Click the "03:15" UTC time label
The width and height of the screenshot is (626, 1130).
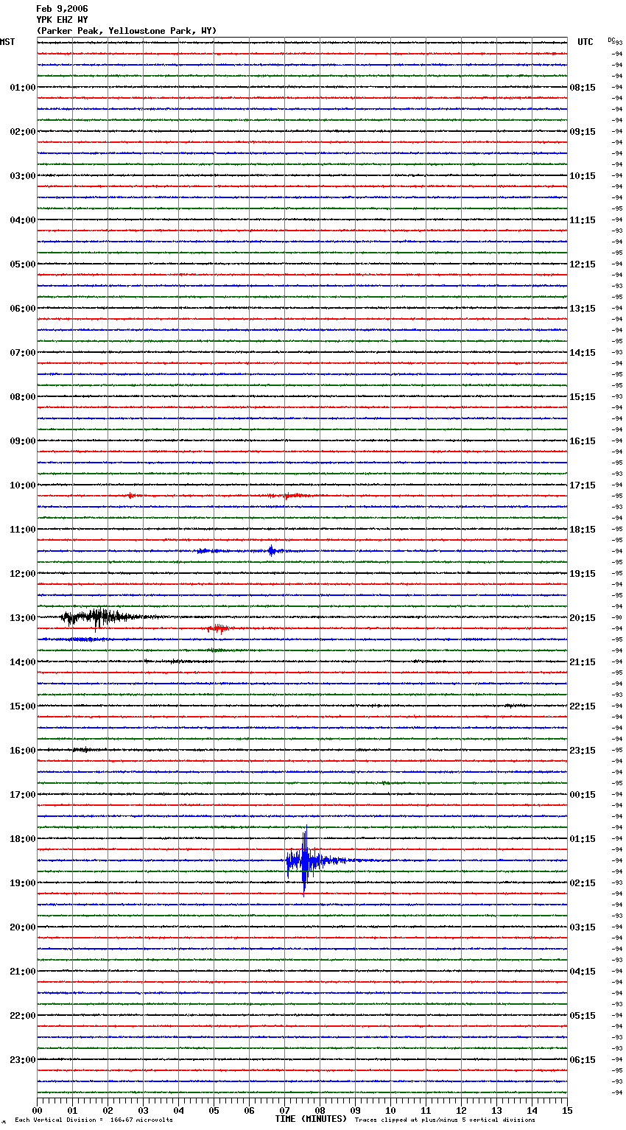click(x=583, y=927)
